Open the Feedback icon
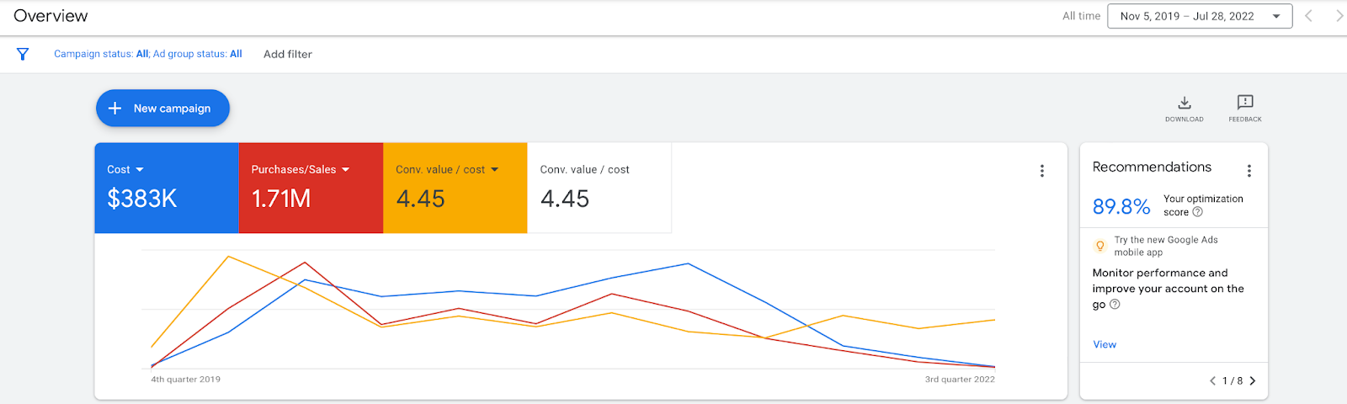Image resolution: width=1347 pixels, height=404 pixels. pos(1245,103)
